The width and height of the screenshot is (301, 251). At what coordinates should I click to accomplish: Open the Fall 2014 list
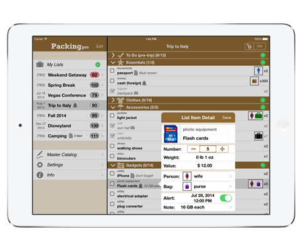(70, 115)
